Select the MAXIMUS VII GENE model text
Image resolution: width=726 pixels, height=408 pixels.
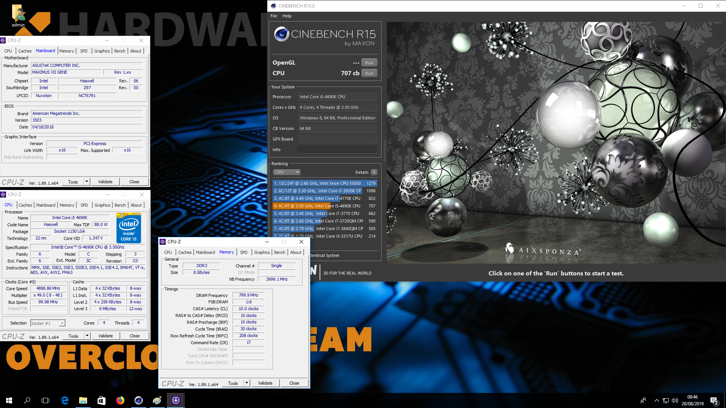(x=50, y=72)
